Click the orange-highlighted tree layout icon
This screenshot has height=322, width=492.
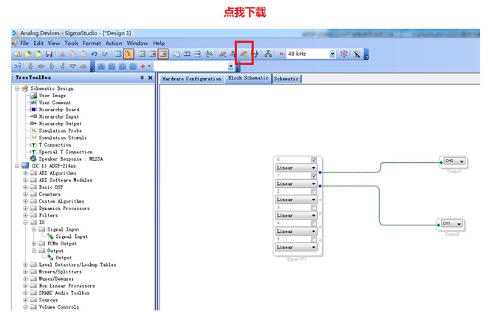point(129,54)
